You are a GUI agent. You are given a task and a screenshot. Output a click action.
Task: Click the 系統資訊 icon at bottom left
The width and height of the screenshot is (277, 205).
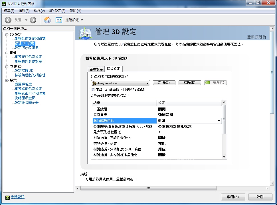[x=7, y=198]
